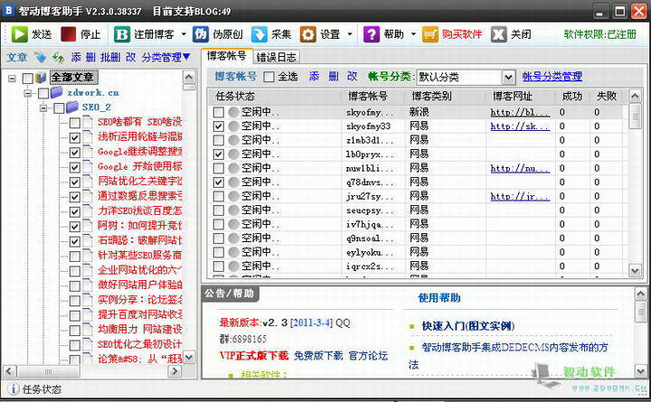Uncheck the skyofmy33 account row checkbox
651x402 pixels.
coord(219,126)
